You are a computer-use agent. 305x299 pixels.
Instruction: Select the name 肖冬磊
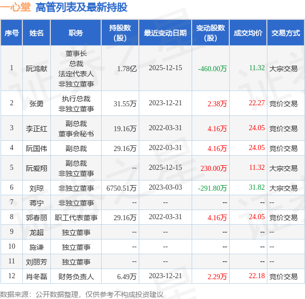pos(37,277)
